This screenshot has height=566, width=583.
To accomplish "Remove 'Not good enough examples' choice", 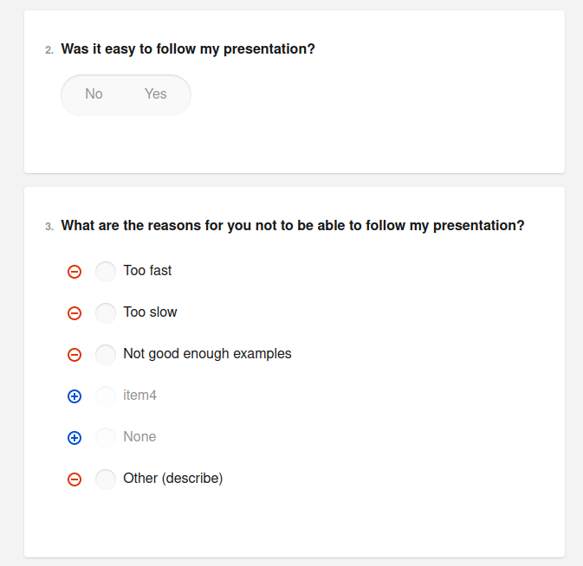I will tap(74, 355).
